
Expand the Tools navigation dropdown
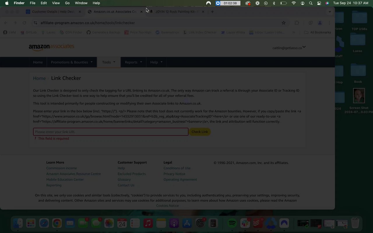click(x=109, y=62)
